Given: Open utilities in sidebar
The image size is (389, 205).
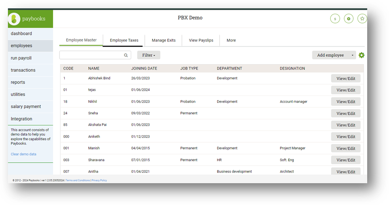Looking at the screenshot, I should pos(30,94).
